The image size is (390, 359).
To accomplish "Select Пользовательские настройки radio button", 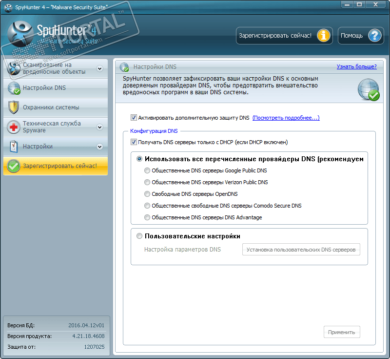I will click(139, 236).
